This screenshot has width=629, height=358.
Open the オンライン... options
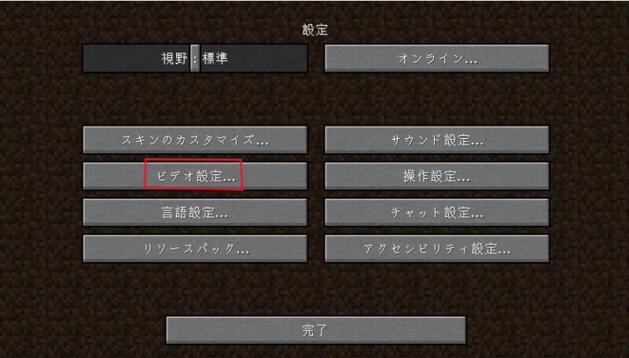(x=437, y=58)
